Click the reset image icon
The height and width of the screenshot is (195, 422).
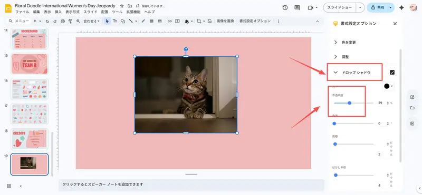pos(209,21)
